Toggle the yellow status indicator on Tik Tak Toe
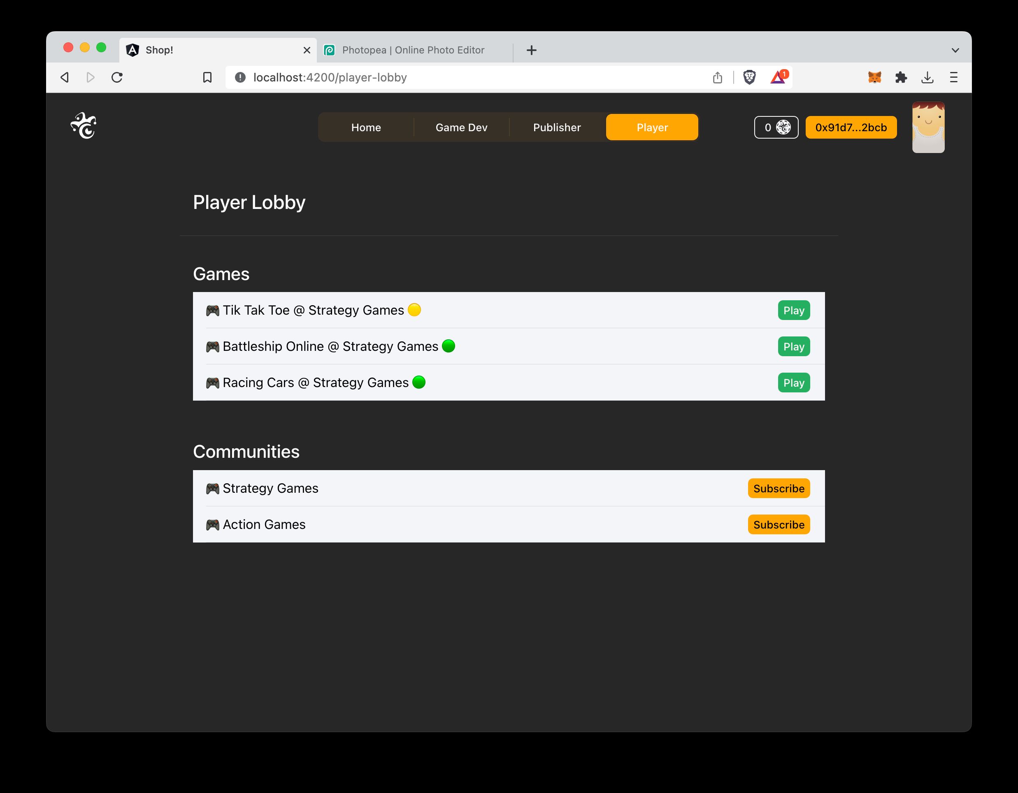1018x793 pixels. point(415,310)
